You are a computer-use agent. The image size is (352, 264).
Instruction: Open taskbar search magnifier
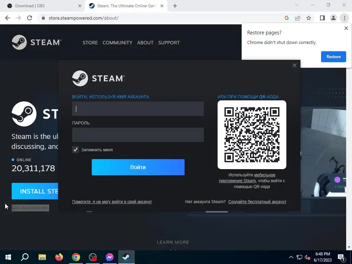(x=25, y=257)
